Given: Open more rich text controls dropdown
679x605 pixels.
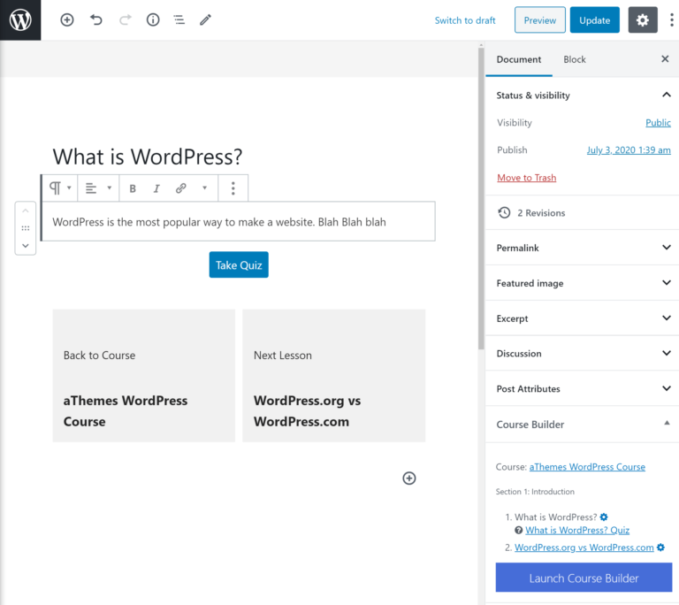Looking at the screenshot, I should tap(204, 188).
